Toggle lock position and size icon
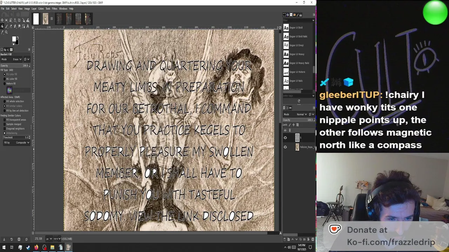The width and height of the screenshot is (449, 252). click(x=294, y=125)
